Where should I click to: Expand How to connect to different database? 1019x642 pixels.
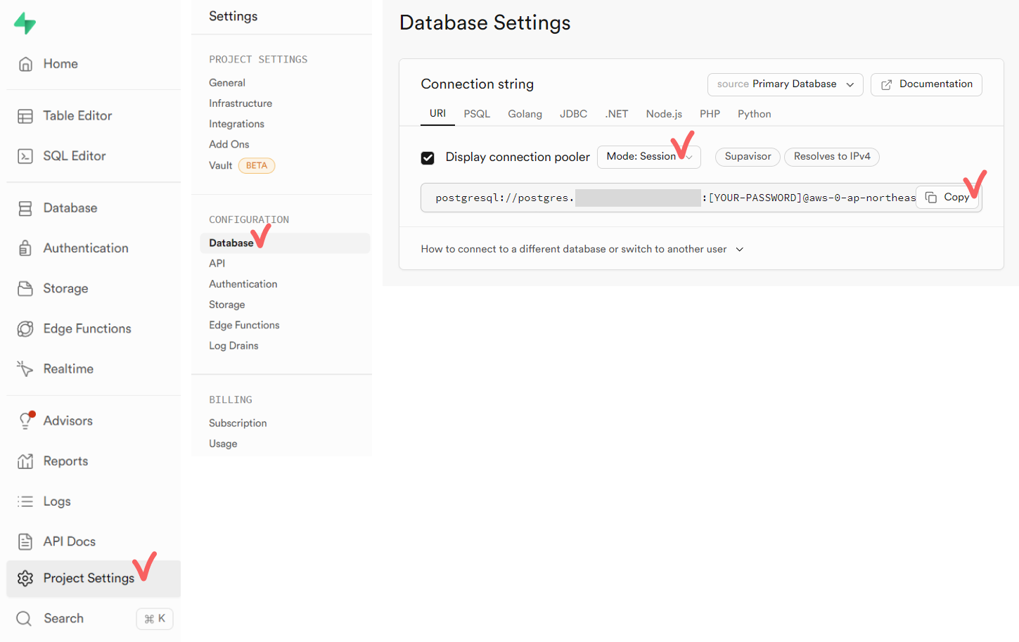coord(582,249)
